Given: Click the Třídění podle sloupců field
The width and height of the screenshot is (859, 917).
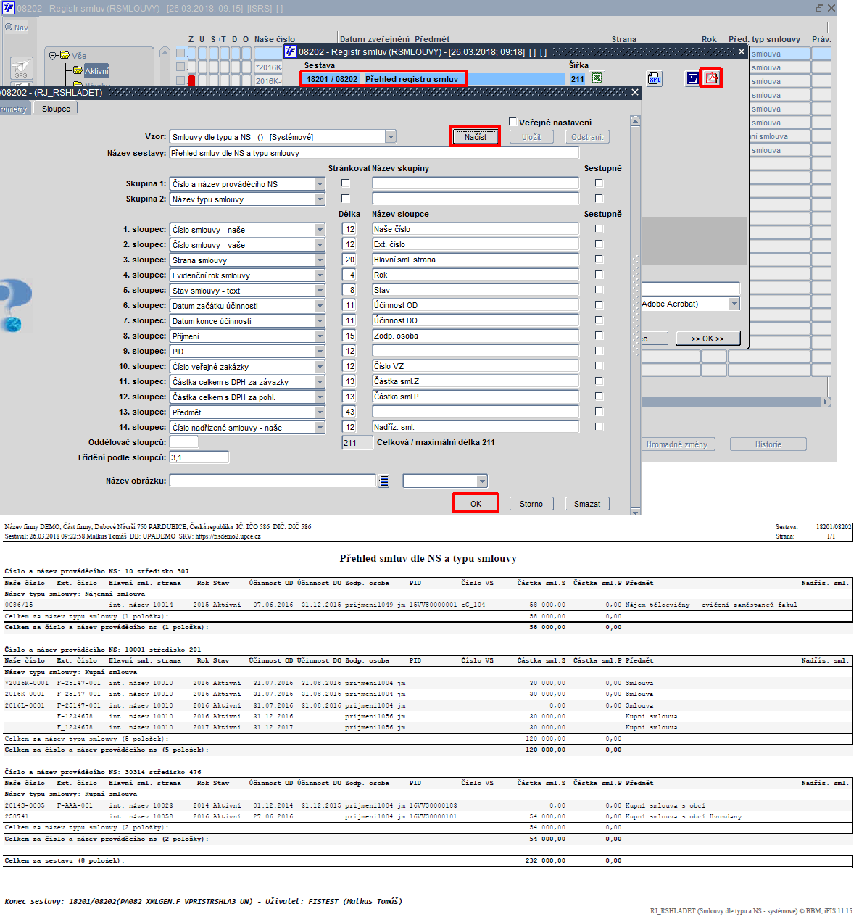Looking at the screenshot, I should click(x=199, y=457).
